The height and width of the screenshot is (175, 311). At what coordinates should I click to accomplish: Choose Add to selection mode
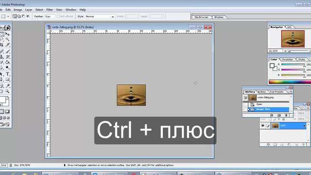point(19,16)
